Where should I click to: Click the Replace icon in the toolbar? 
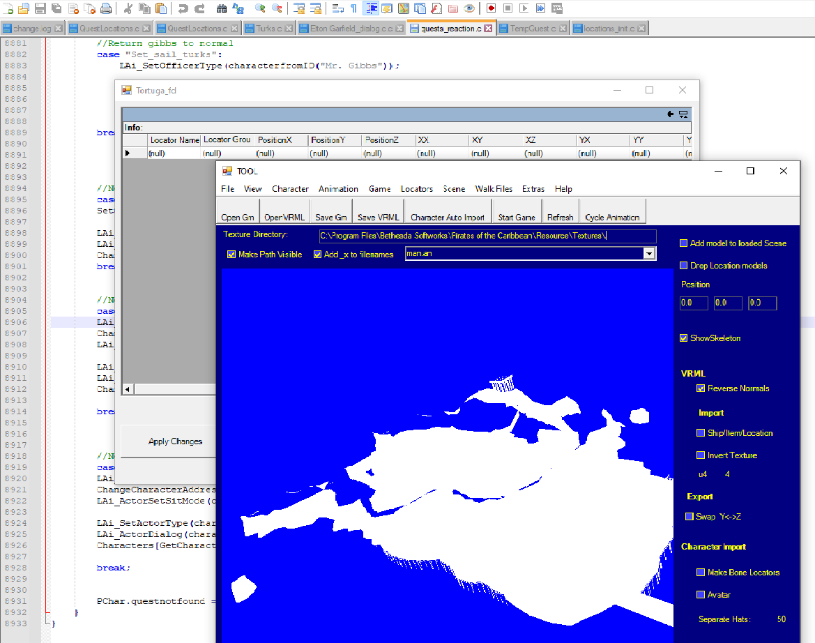coord(238,8)
